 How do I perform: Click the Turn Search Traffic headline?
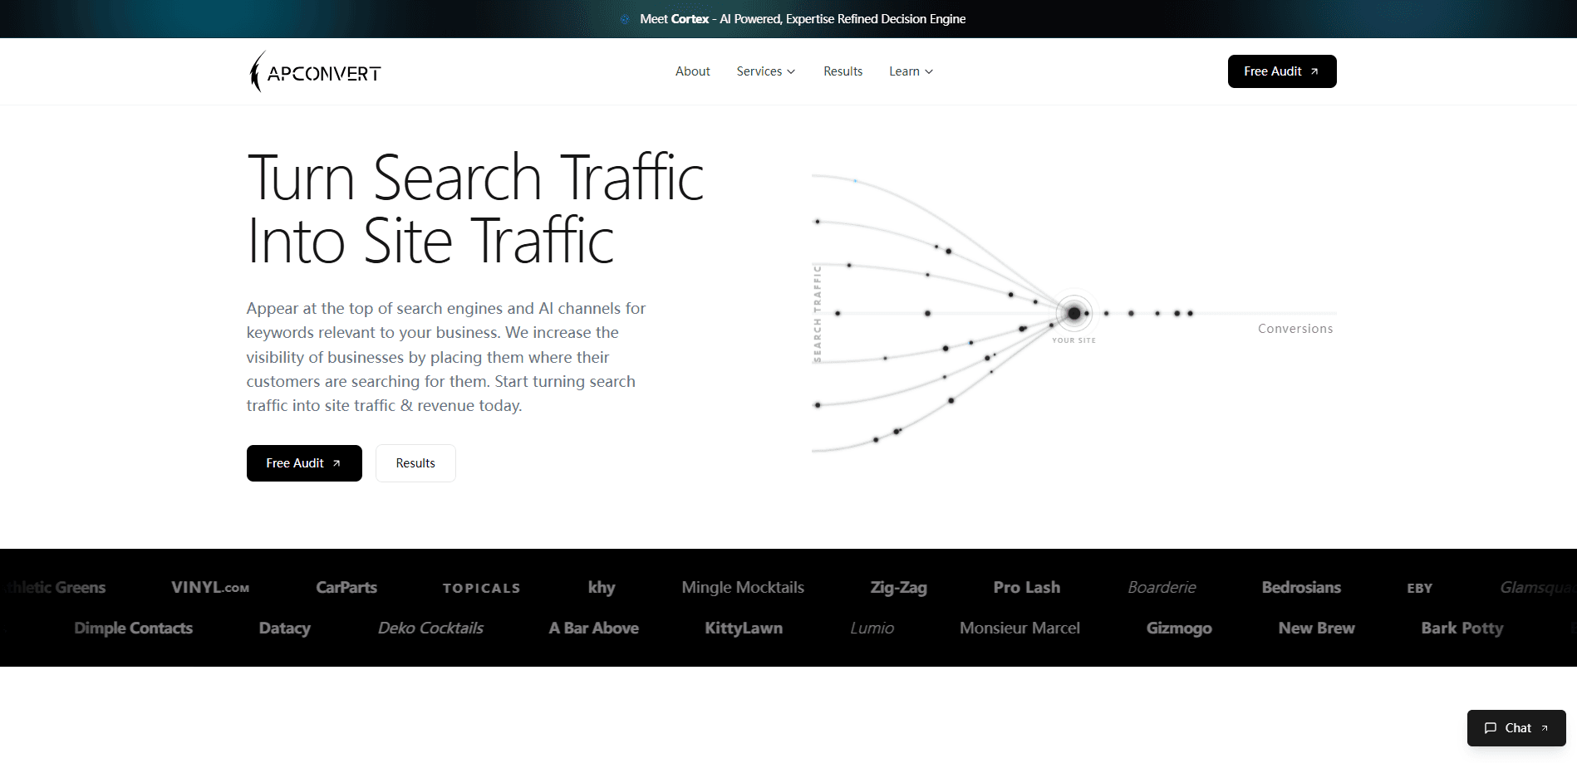475,208
